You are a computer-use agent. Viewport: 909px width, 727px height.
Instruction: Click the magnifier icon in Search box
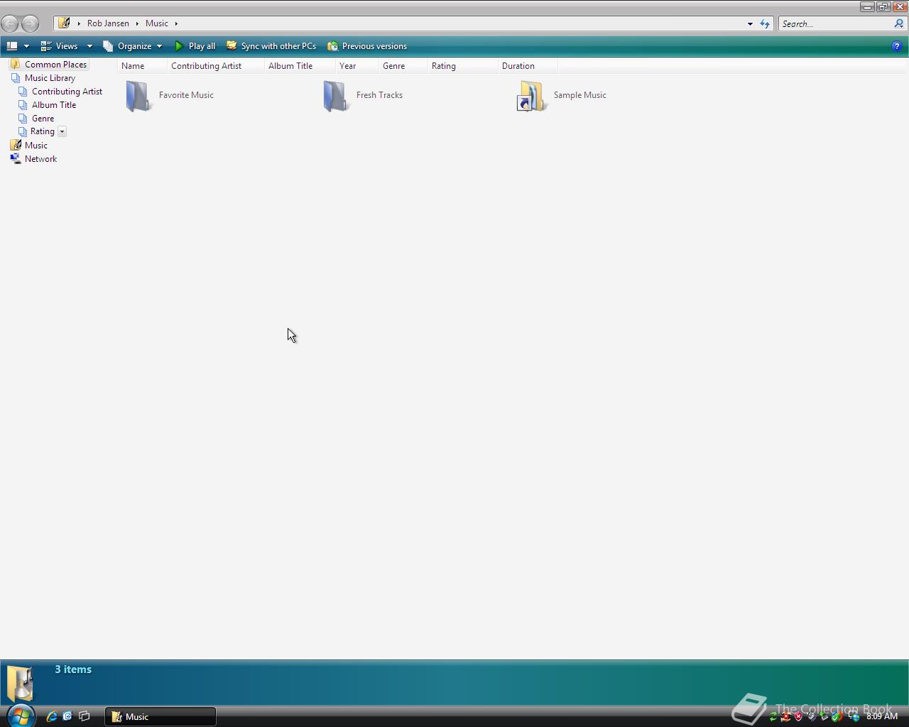(898, 23)
